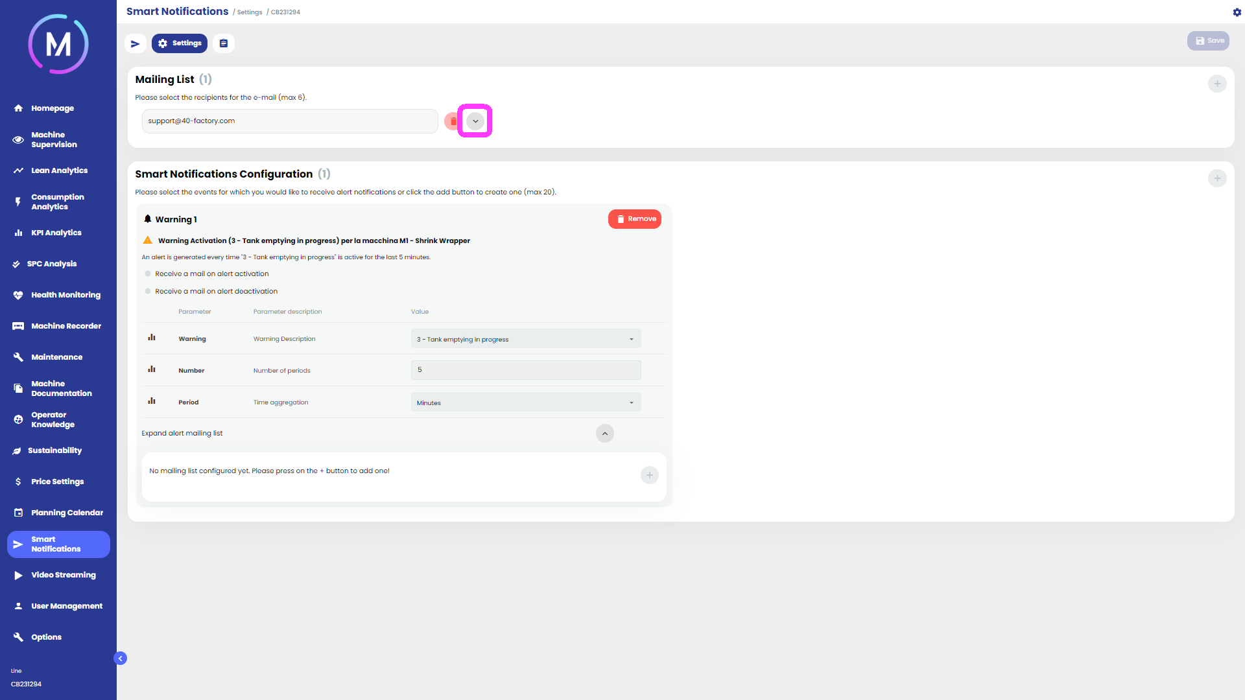Click the Number of periods input field
This screenshot has width=1245, height=700.
click(x=525, y=370)
